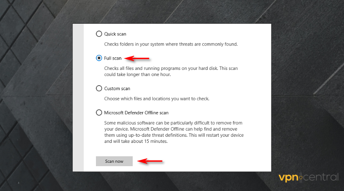Click the Quick scan description about common threats

tap(171, 44)
